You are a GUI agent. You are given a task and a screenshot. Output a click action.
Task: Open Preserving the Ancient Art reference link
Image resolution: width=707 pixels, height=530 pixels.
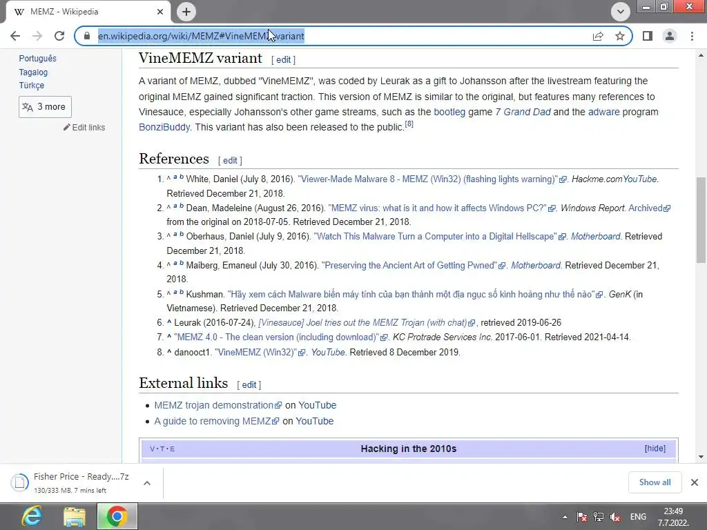[x=413, y=266]
